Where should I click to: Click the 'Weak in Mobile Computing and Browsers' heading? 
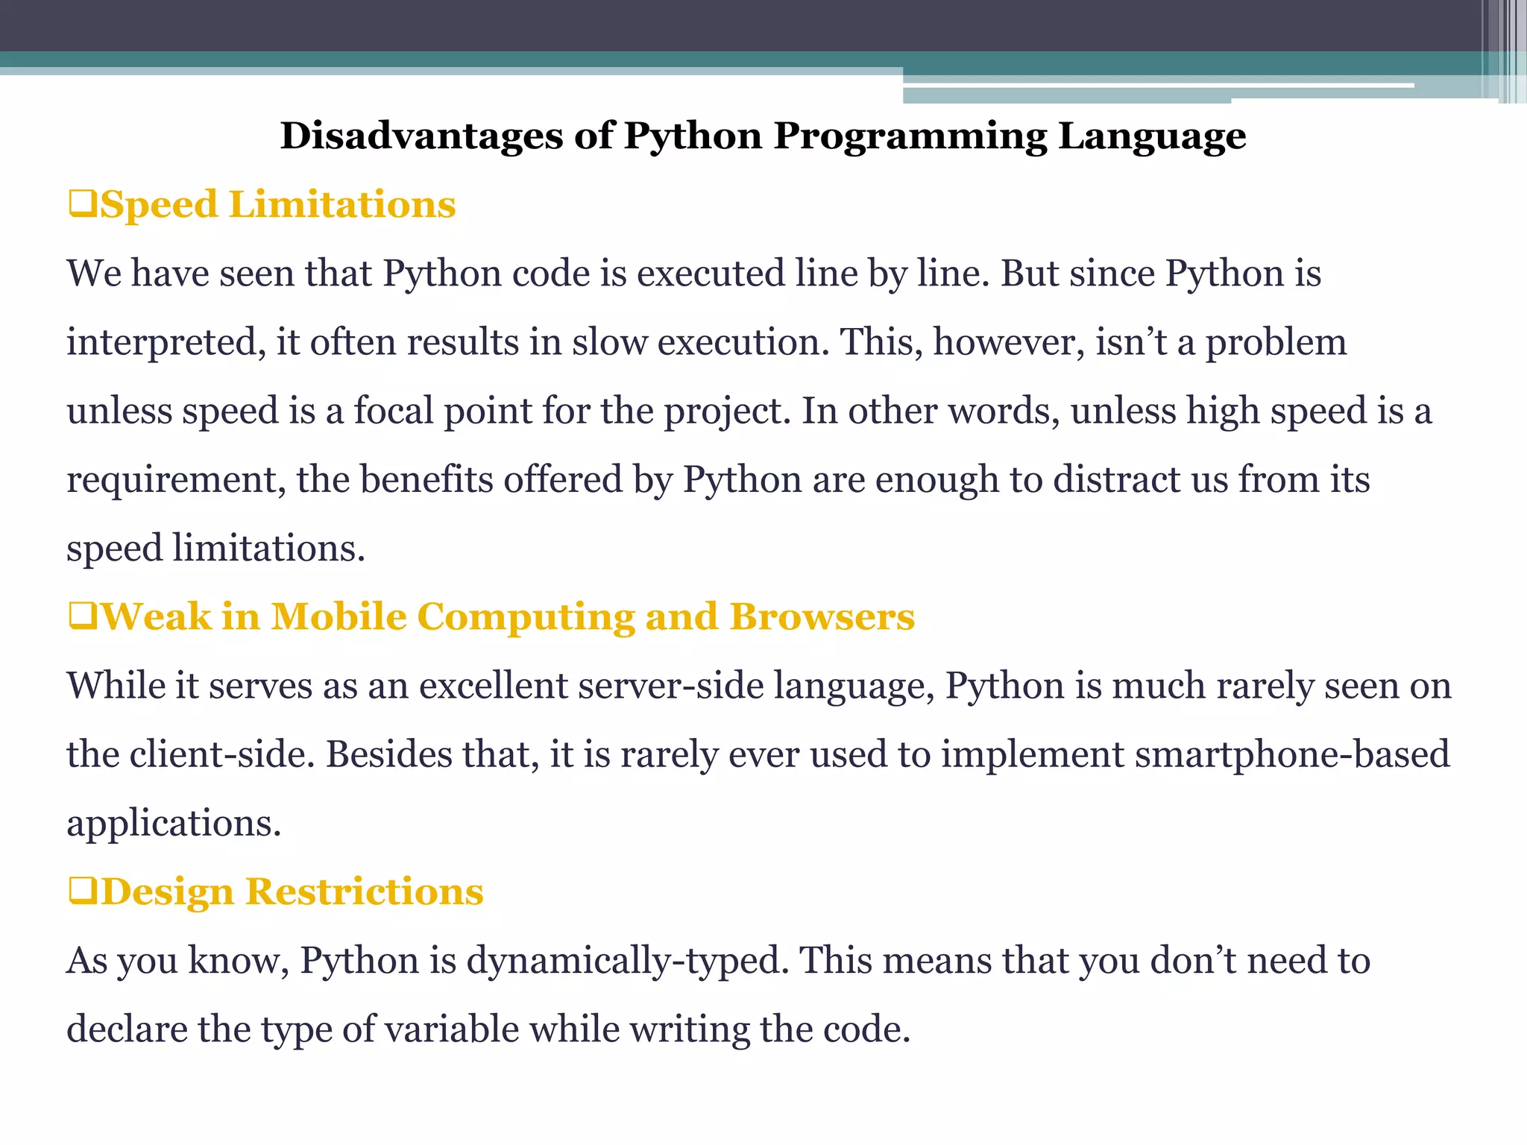click(507, 617)
